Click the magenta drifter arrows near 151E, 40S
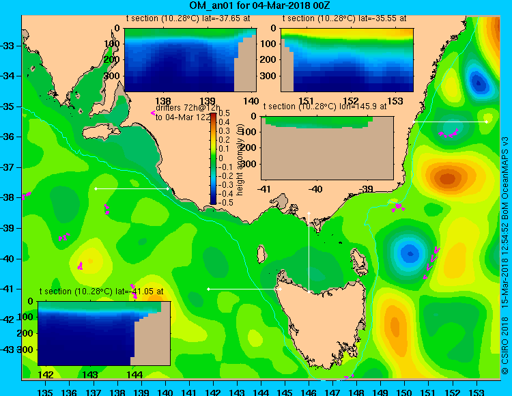The height and width of the screenshot is (396, 512). pos(432,262)
